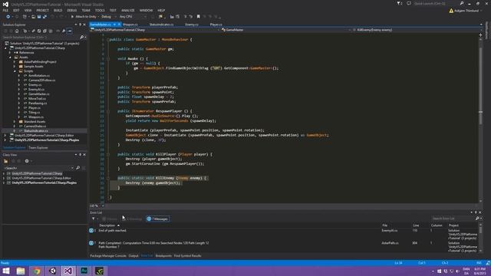Open the Debug configuration dropdown
Viewport: 491px width, 276px height.
pyautogui.click(x=108, y=17)
